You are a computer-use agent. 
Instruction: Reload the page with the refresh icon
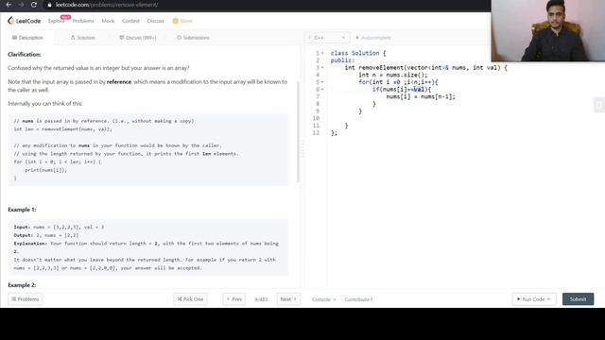(34, 5)
